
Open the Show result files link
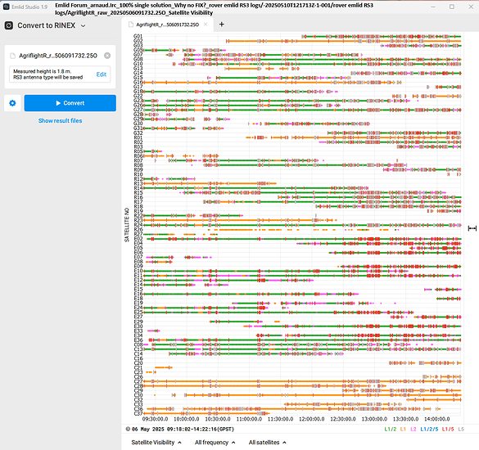[x=60, y=120]
